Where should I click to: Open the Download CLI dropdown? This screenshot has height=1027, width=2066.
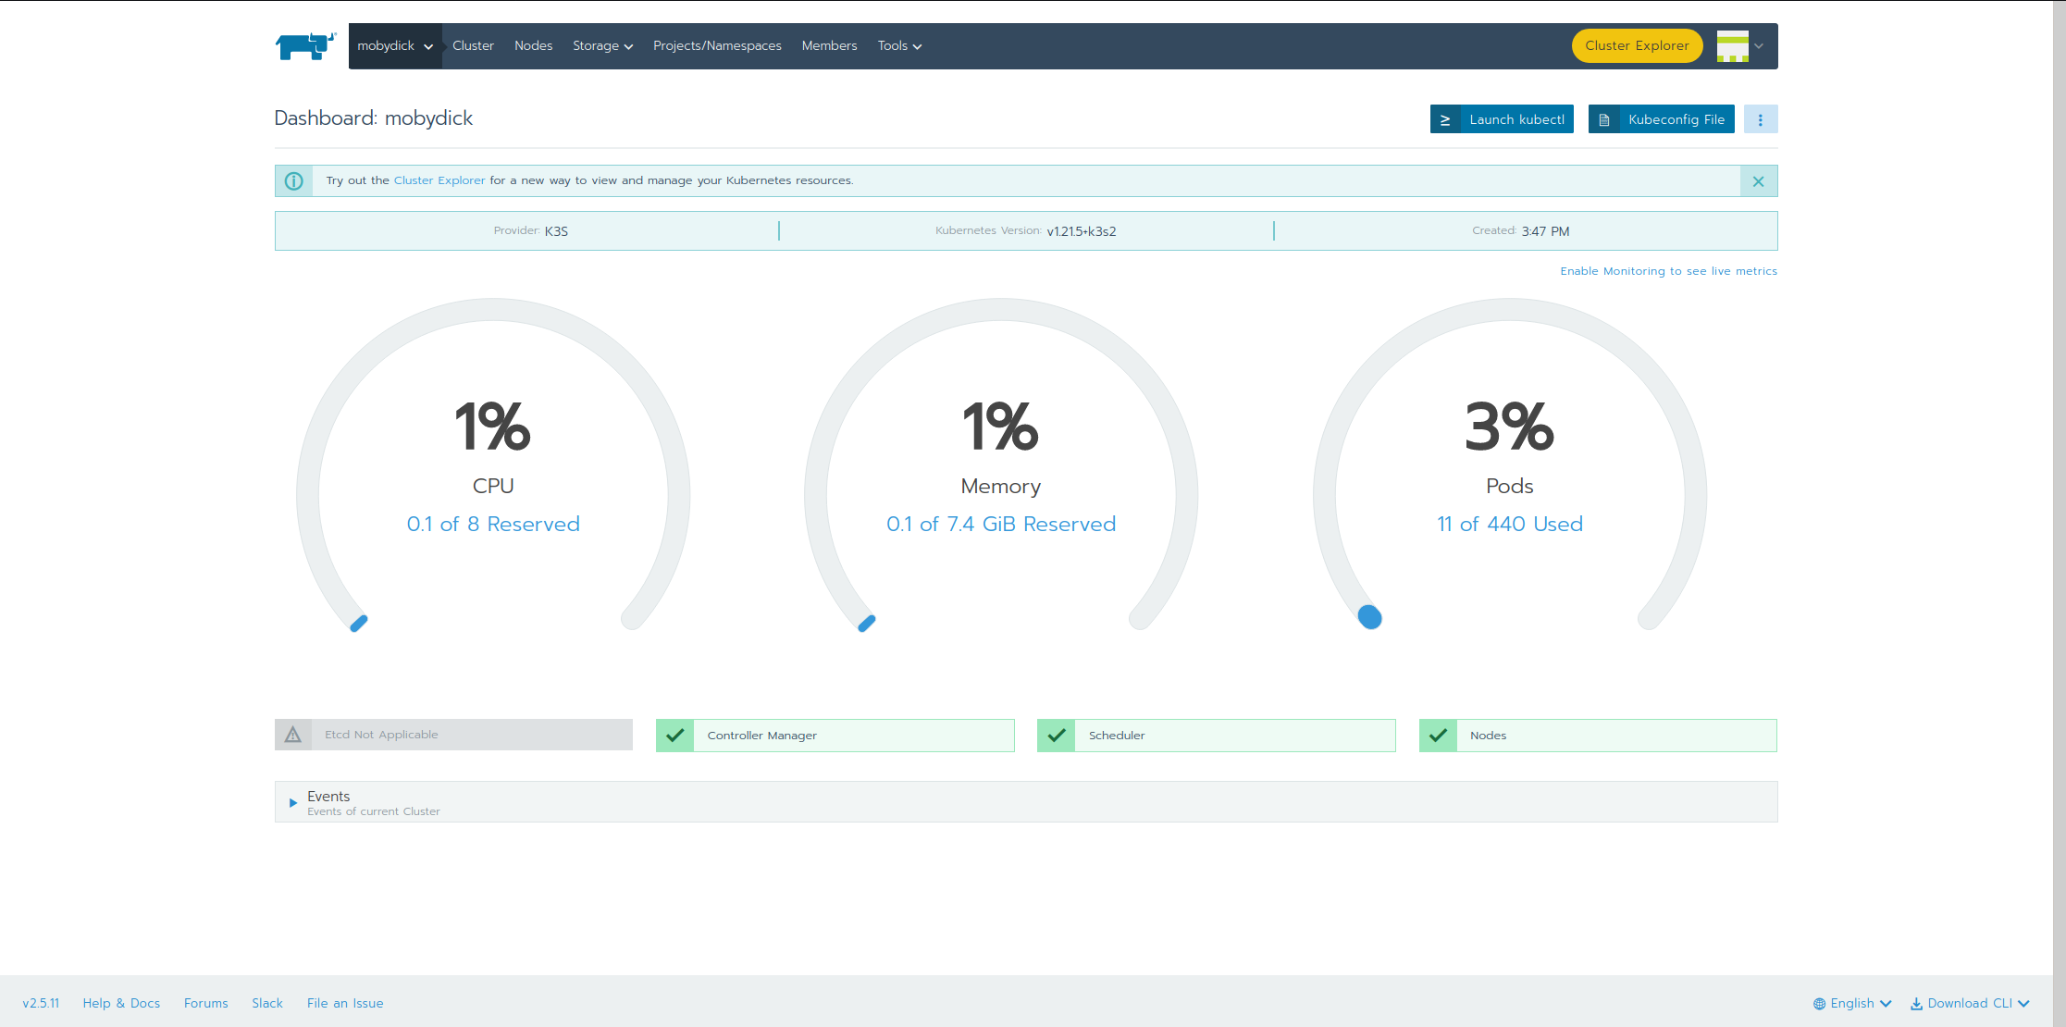click(x=1970, y=1004)
